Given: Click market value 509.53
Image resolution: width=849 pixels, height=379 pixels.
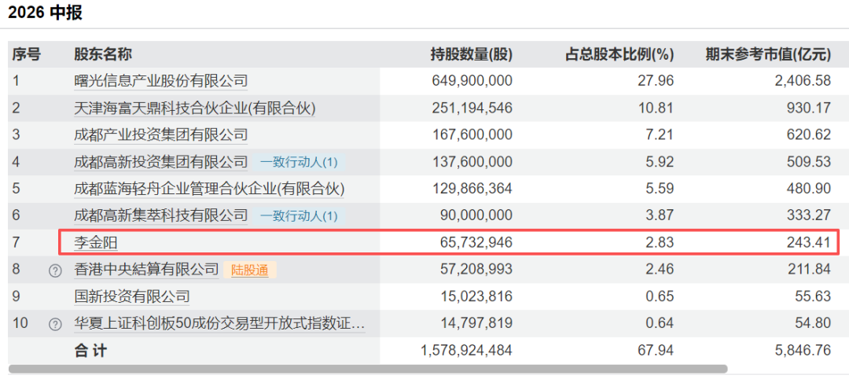Looking at the screenshot, I should click(x=809, y=162).
